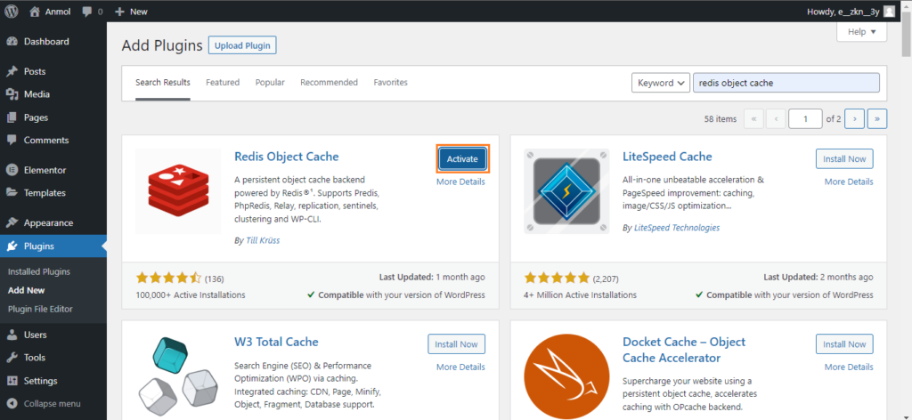Install Docket Cache Object Cache Accelerator
This screenshot has height=420, width=912.
(844, 343)
